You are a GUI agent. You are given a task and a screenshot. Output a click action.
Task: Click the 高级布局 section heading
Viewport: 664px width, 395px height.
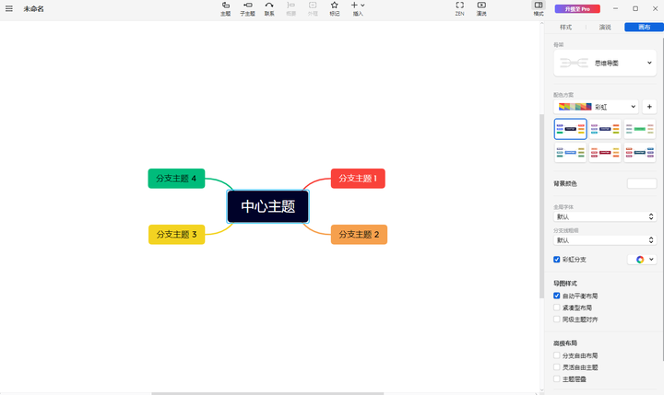tap(565, 343)
